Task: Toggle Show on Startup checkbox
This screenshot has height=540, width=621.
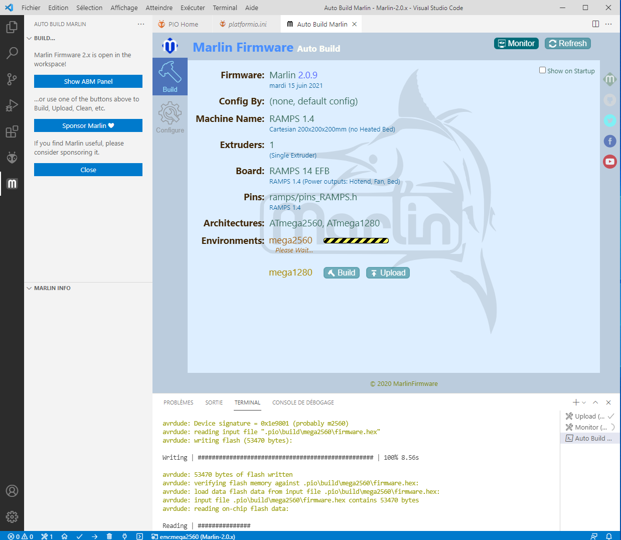Action: (542, 70)
